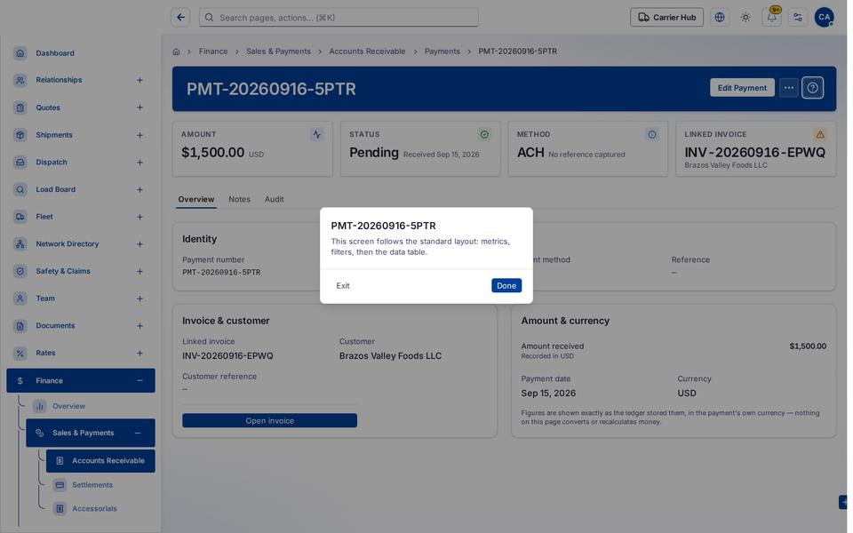This screenshot has width=853, height=533.
Task: Switch to the Overview tab
Action: [195, 200]
